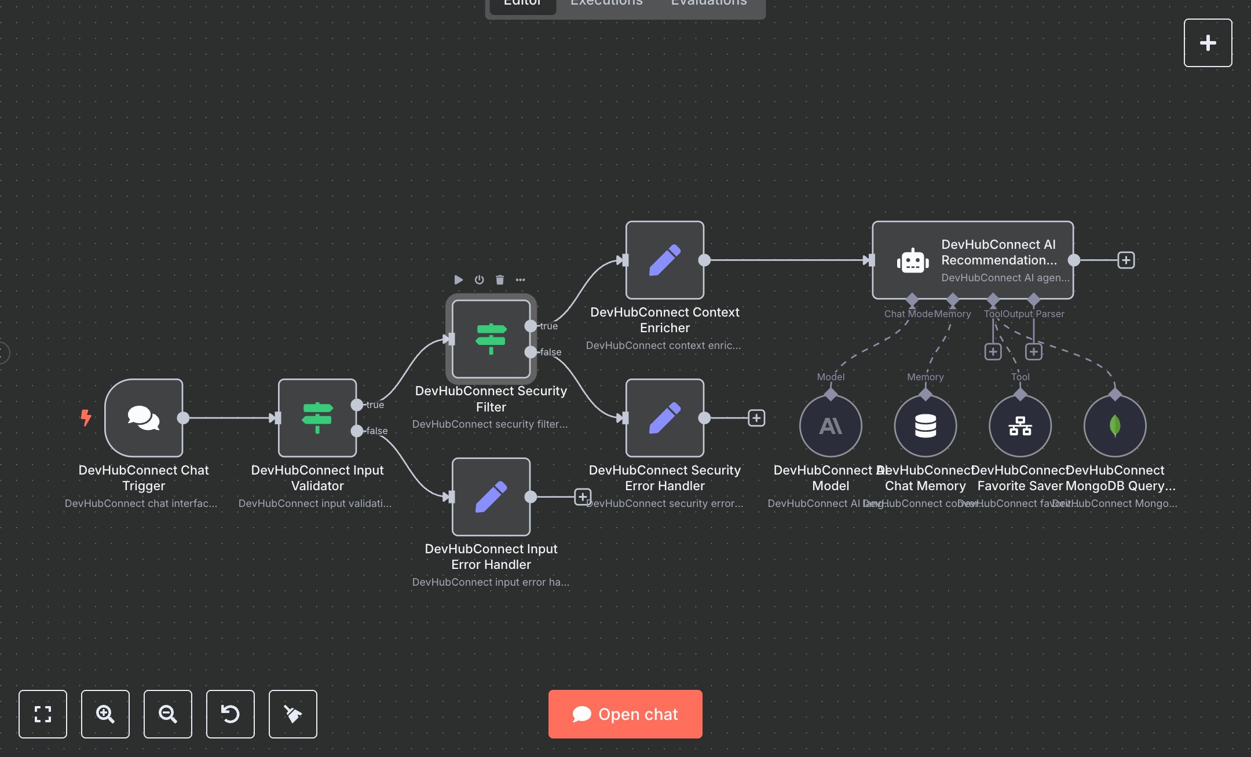Viewport: 1251px width, 757px height.
Task: Click the Anthropic icon on DevHubConnect AI Model
Action: [x=830, y=425]
